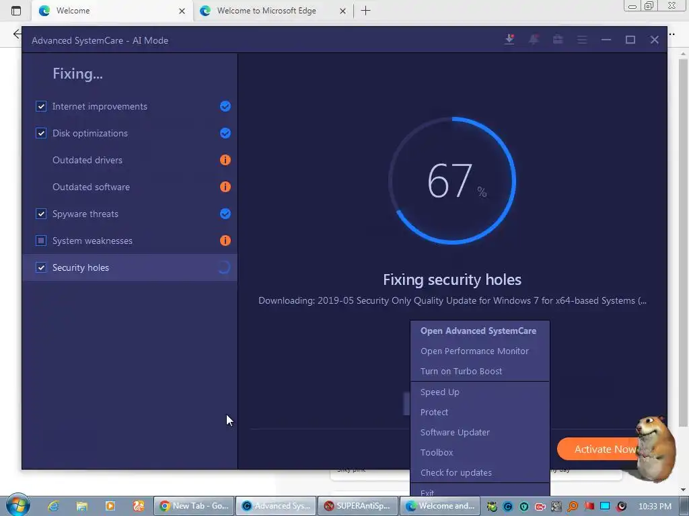This screenshot has width=689, height=516.
Task: Open the Windows Start orb
Action: (x=17, y=505)
